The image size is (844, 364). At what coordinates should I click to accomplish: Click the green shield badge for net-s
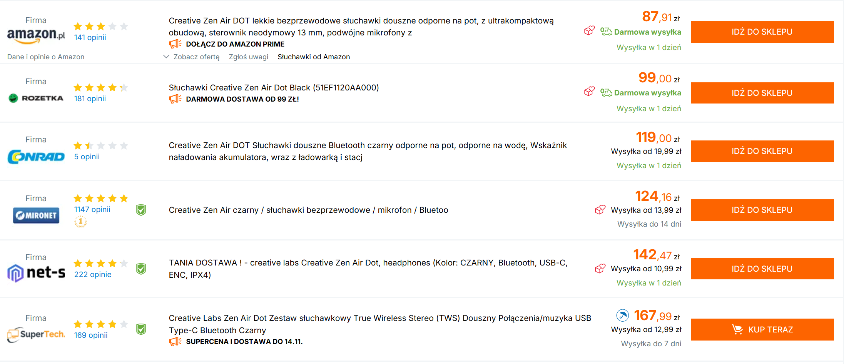coord(141,269)
